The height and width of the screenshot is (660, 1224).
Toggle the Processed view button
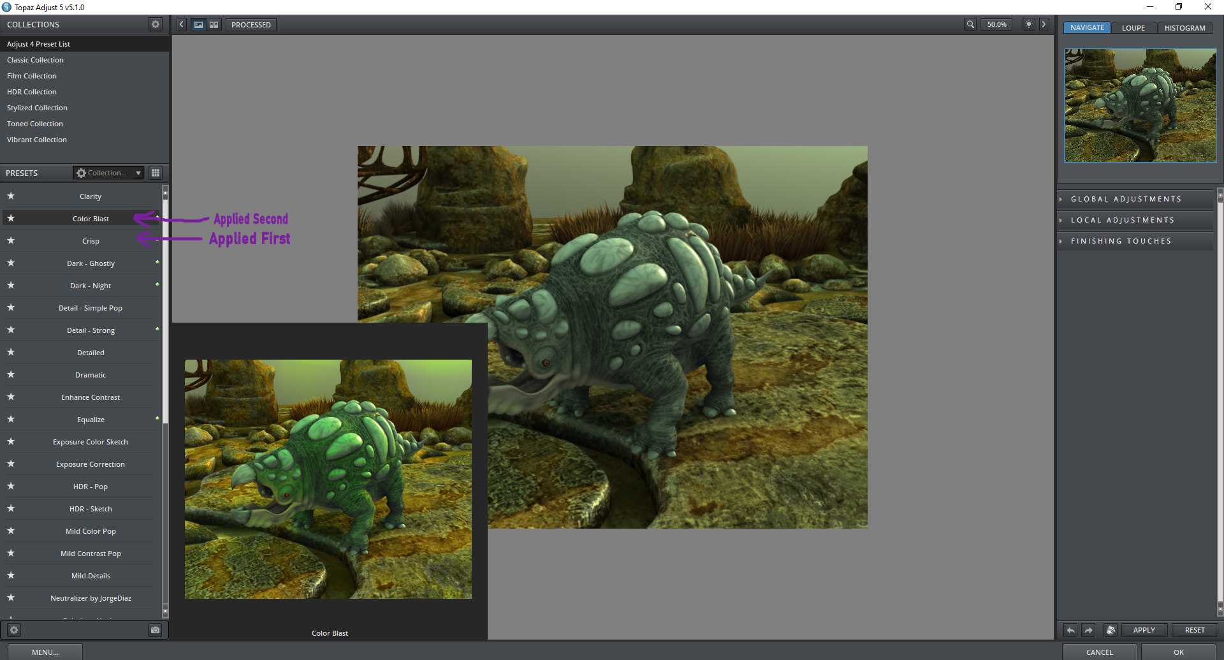[x=251, y=24]
